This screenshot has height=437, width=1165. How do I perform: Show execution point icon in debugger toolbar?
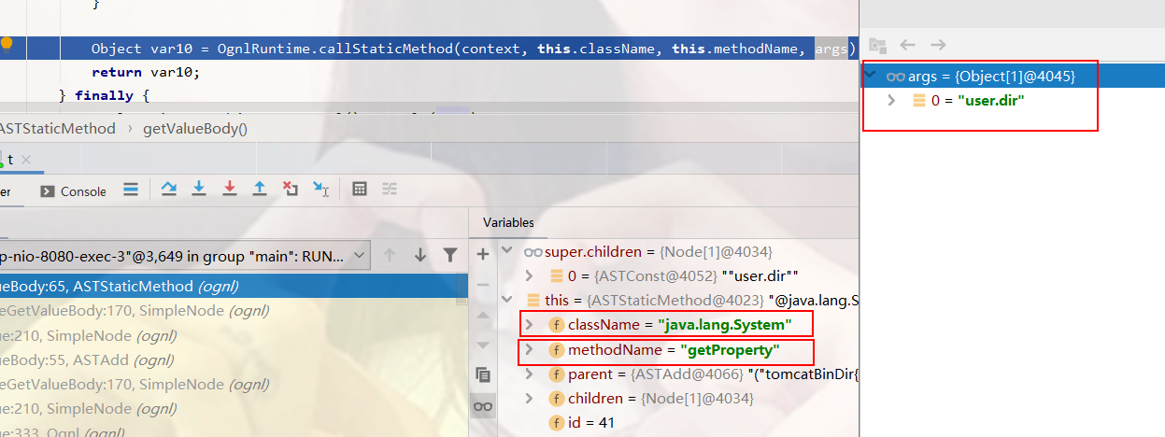[131, 190]
